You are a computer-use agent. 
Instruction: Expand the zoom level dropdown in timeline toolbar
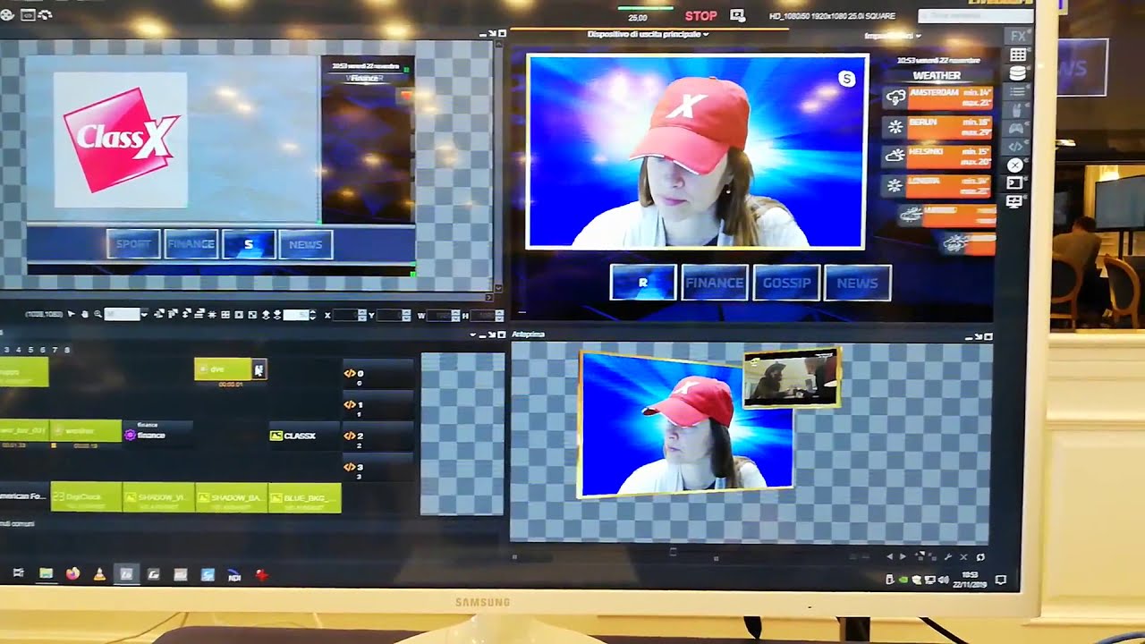coord(144,313)
